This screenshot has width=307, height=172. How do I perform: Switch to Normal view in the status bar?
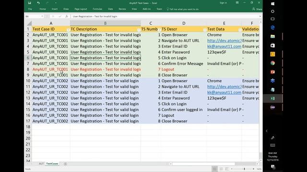(214, 169)
